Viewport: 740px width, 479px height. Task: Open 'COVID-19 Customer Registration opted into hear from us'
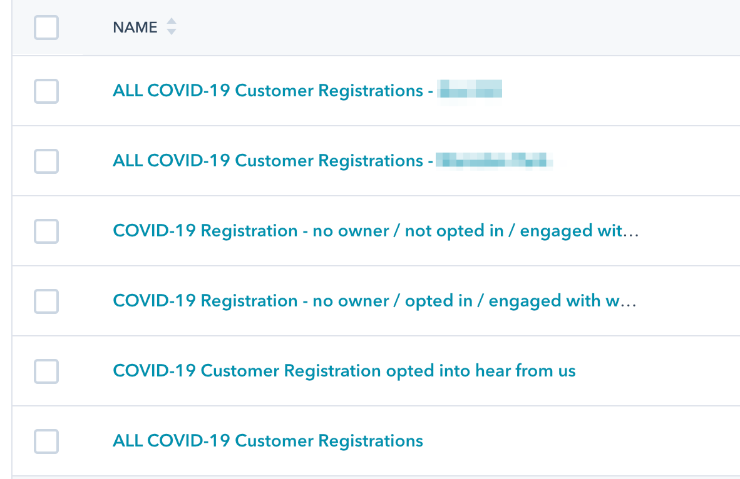(x=344, y=371)
